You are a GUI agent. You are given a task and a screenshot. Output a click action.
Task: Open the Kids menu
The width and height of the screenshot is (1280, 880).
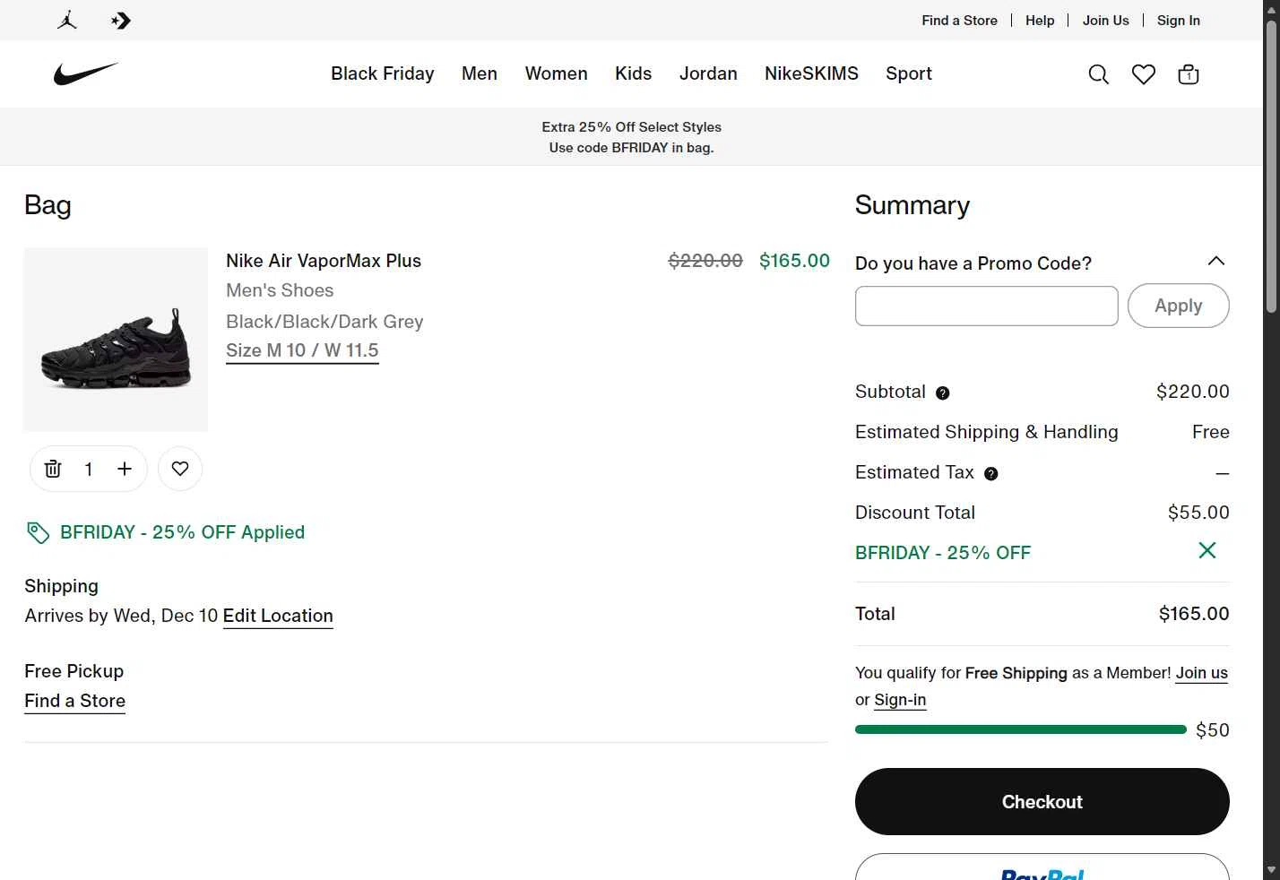[634, 73]
